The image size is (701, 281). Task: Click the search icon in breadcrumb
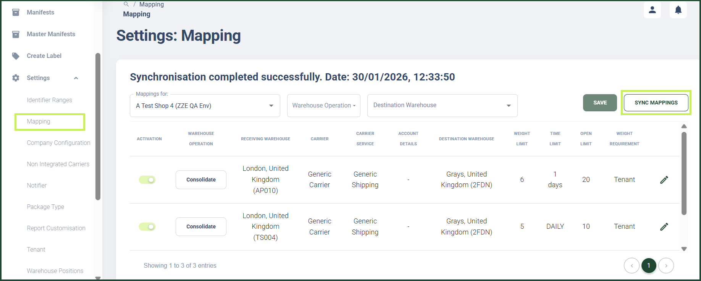pos(126,4)
